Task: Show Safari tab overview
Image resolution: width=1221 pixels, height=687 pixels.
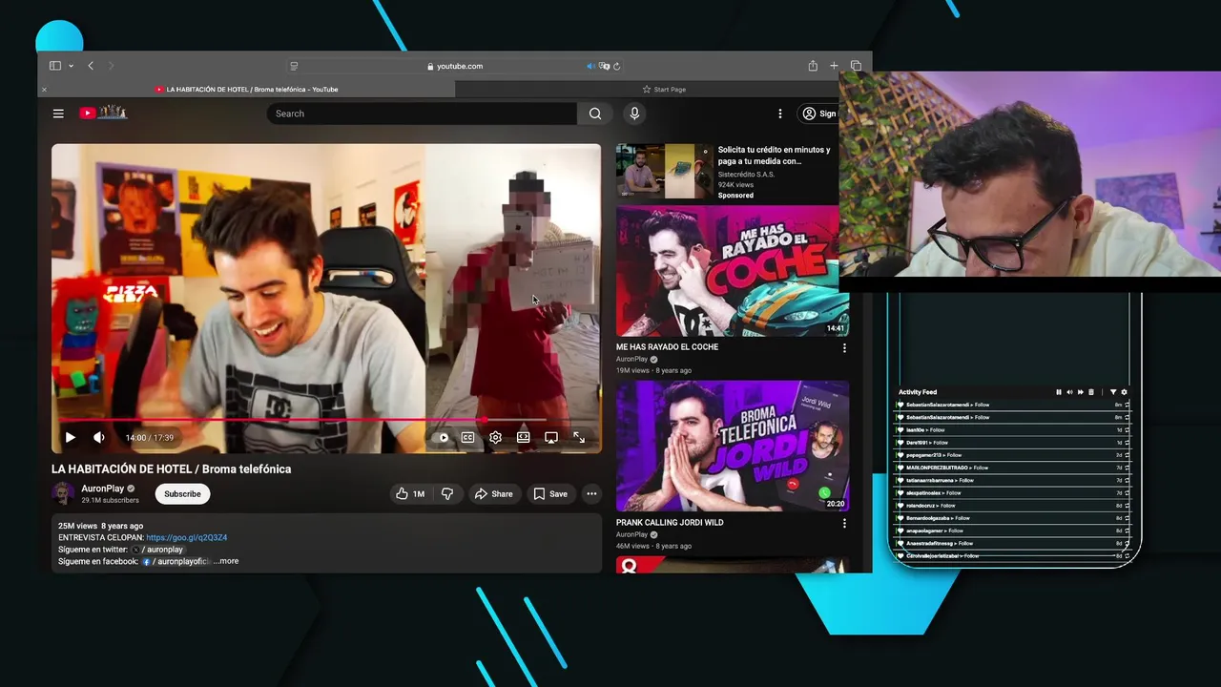Action: tap(856, 66)
